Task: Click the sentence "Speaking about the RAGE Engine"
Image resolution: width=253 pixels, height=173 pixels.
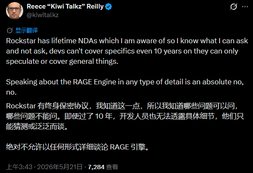Action: point(125,87)
